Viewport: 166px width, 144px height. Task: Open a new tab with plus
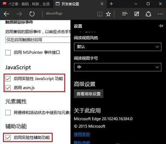pos(111,4)
